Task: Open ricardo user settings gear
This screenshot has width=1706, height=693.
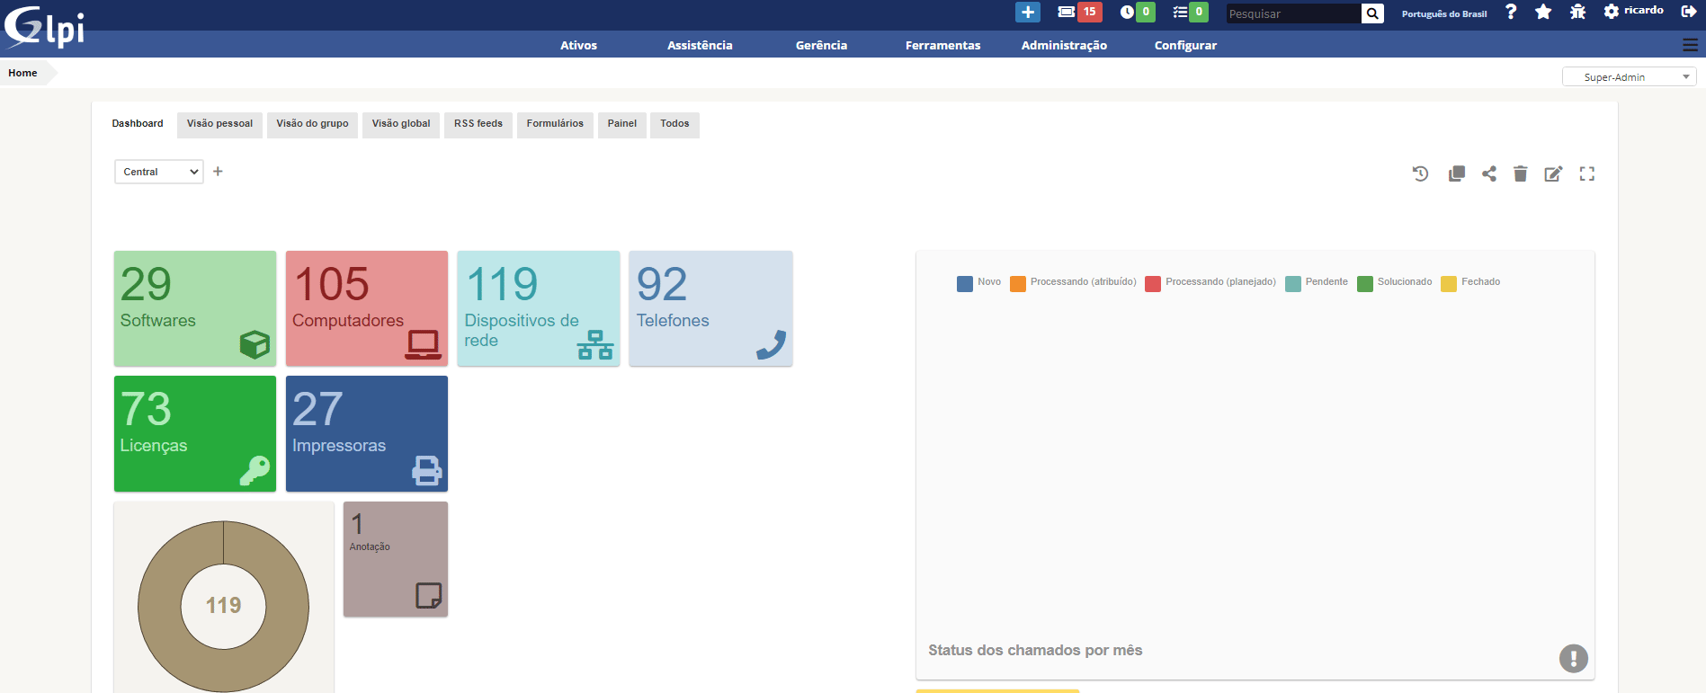Action: click(x=1612, y=12)
